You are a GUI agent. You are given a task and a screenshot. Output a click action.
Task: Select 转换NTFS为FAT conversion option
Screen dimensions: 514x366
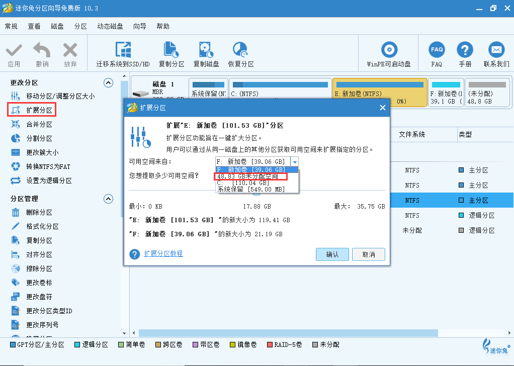[x=41, y=166]
